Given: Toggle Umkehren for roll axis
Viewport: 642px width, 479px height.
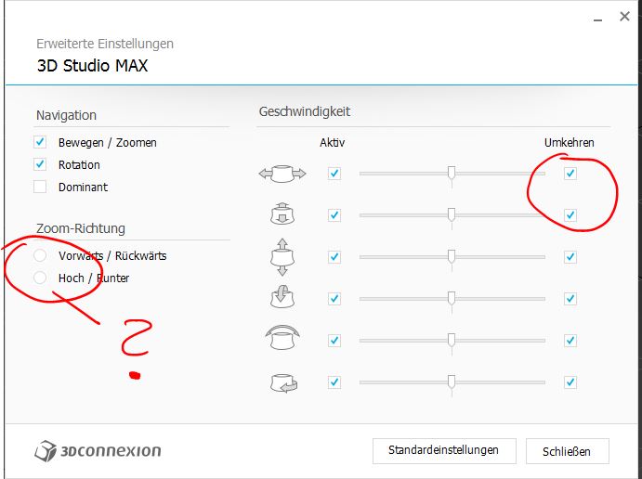Looking at the screenshot, I should coord(570,341).
